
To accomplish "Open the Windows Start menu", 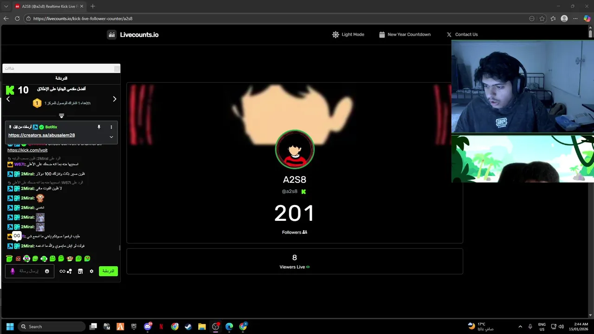I will [x=10, y=327].
